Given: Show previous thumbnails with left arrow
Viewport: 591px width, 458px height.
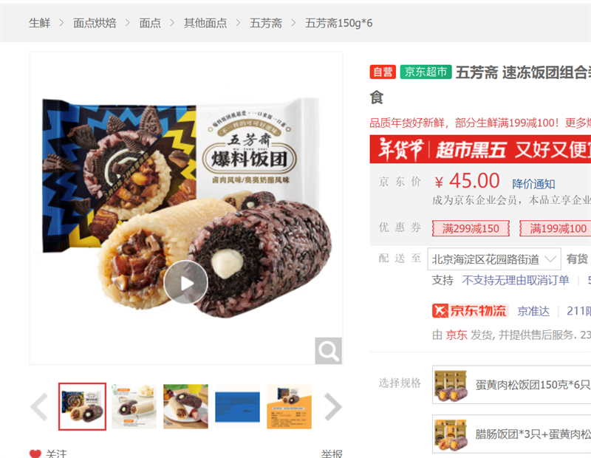Looking at the screenshot, I should point(39,407).
